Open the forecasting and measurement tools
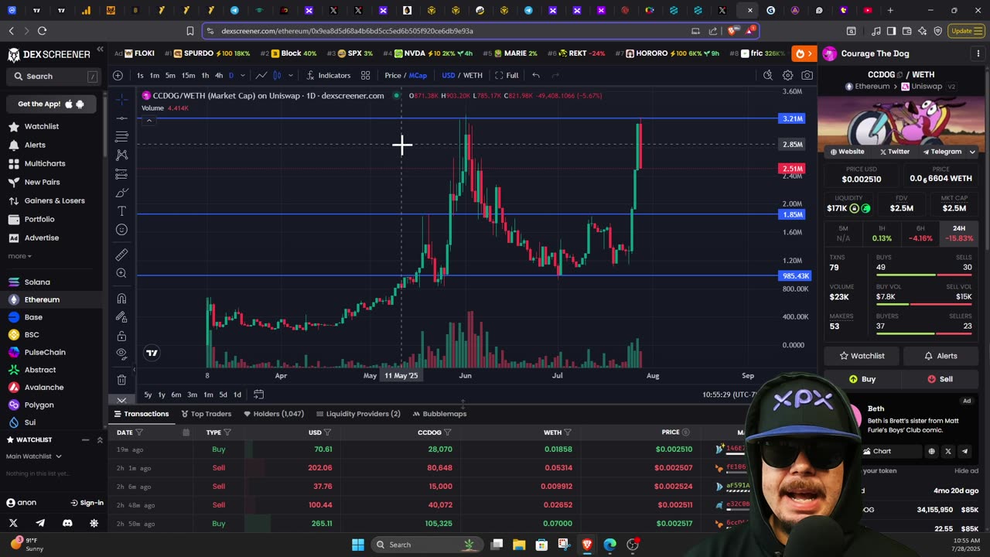This screenshot has width=990, height=557. [121, 174]
